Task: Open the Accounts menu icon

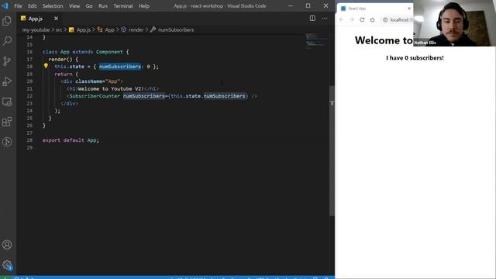Action: [x=7, y=245]
